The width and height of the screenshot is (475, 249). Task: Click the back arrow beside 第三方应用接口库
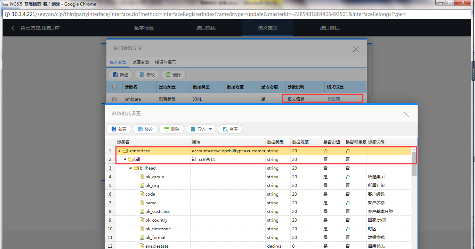(x=13, y=28)
